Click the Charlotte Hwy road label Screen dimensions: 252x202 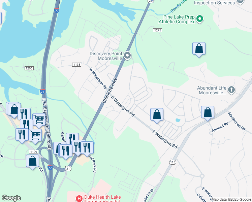coord(110,91)
